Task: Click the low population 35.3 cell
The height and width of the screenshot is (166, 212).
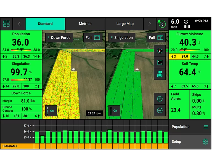Action: [x=11, y=57]
